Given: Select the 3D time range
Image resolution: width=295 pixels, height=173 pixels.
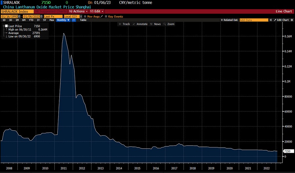Looking at the screenshot, I should [x=10, y=20].
